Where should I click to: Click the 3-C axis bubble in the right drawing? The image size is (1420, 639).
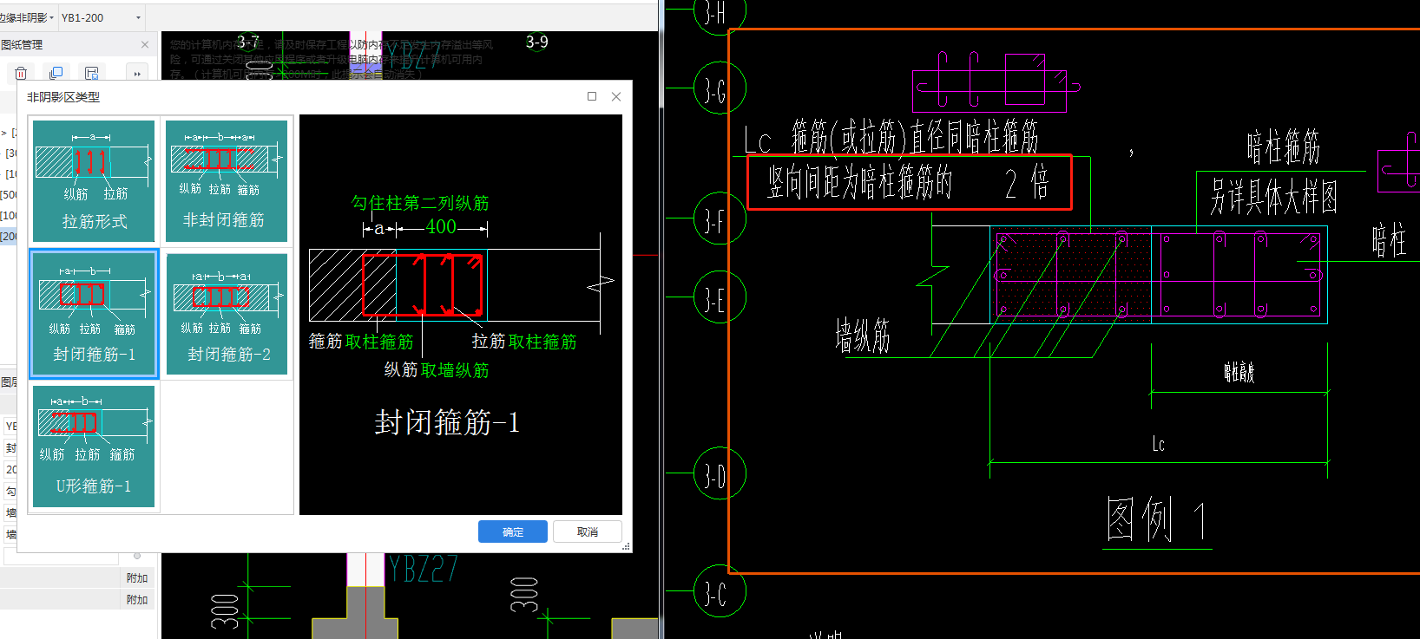tap(720, 592)
